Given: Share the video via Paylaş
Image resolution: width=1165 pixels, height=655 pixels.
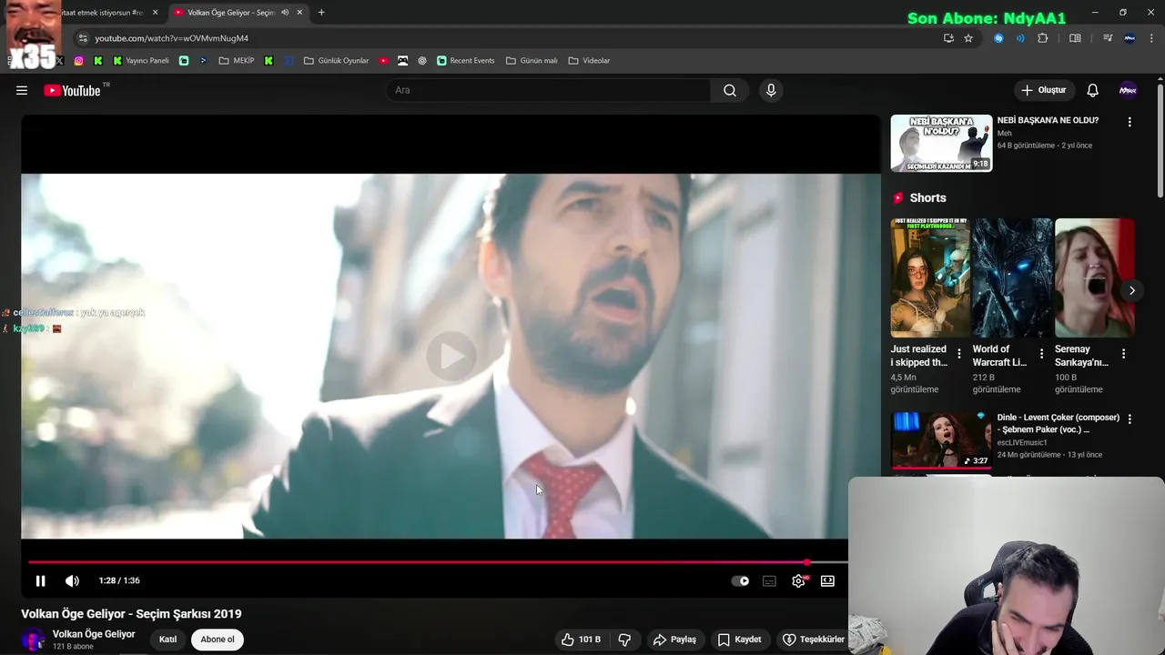Looking at the screenshot, I should pos(674,640).
